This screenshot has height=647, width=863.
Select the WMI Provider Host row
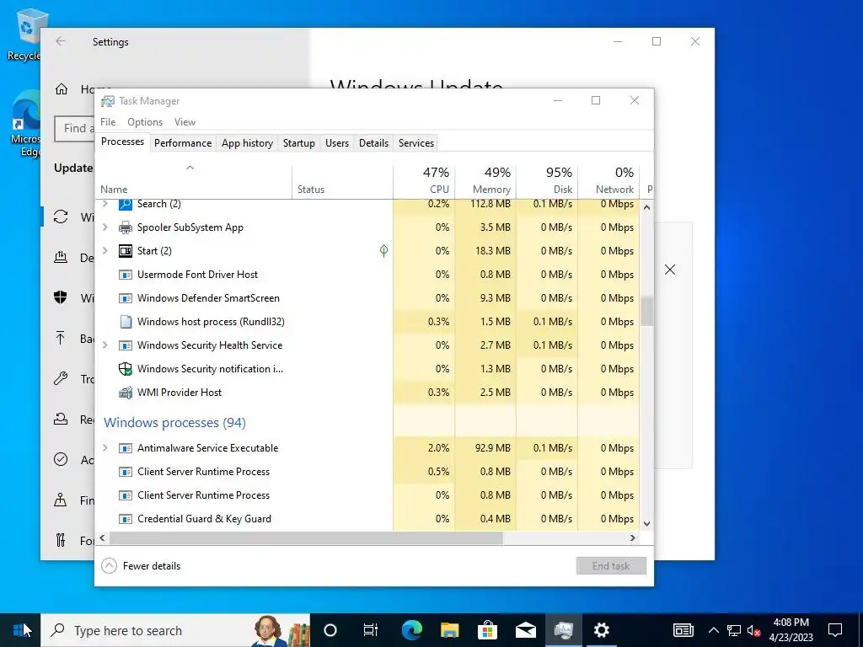tap(367, 393)
